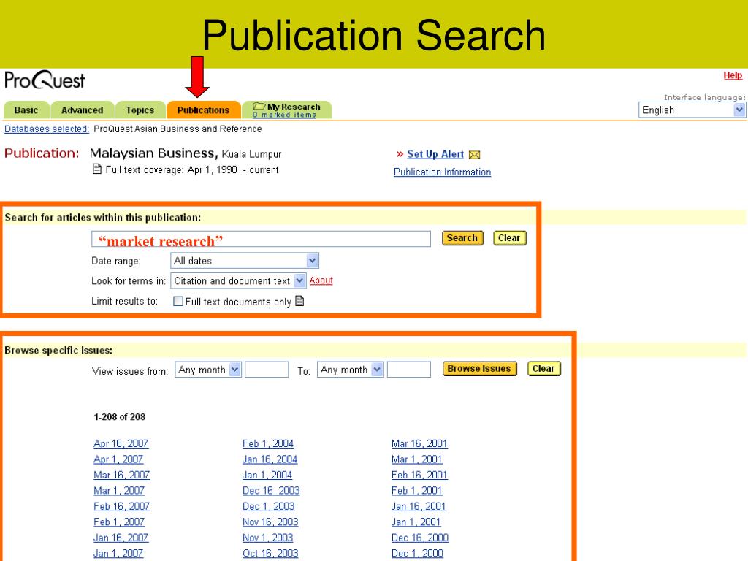Expand the Look for terms in dropdown

coord(237,280)
